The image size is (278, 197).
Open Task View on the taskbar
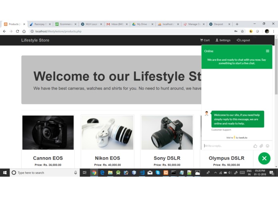(84, 173)
